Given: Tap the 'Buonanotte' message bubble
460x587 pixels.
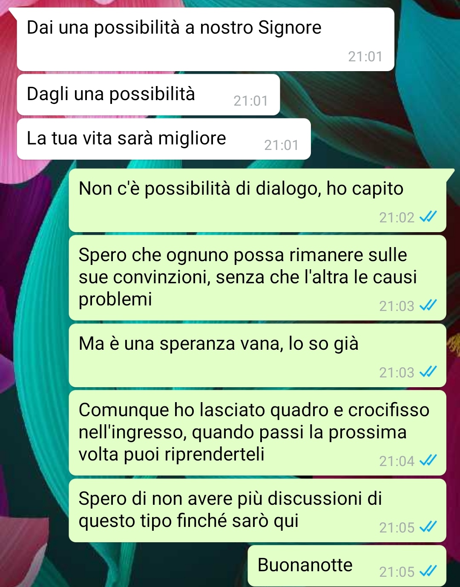Looking at the screenshot, I should point(347,566).
